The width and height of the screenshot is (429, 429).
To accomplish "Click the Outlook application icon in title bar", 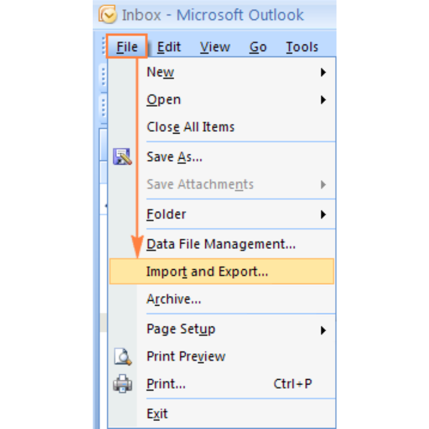I will [108, 14].
